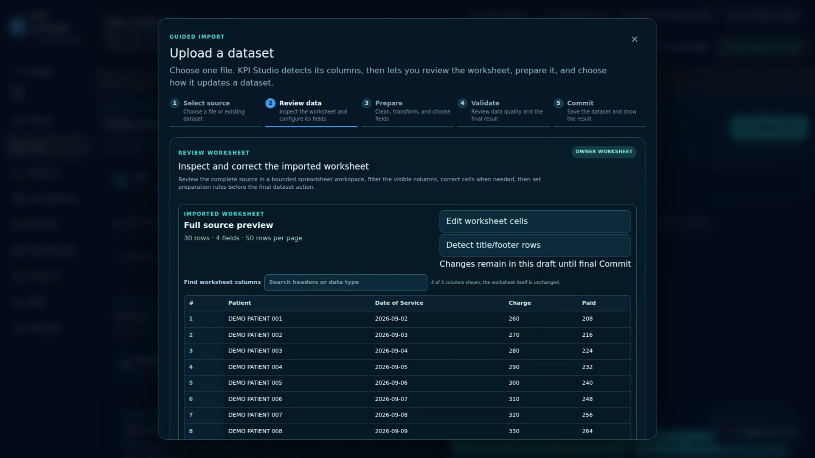This screenshot has height=458, width=815.
Task: Click paid value 256
Action: click(x=604, y=415)
